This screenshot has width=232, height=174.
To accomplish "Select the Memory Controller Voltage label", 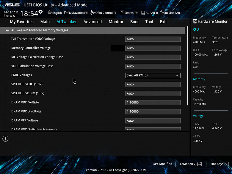I will click(x=31, y=48).
